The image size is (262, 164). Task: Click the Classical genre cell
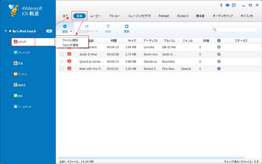[x=186, y=69]
